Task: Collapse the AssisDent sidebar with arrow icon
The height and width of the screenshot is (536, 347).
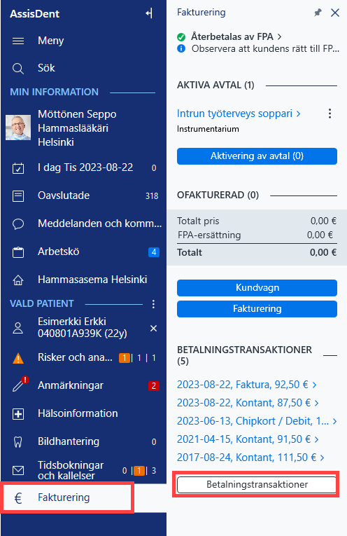Action: 149,14
